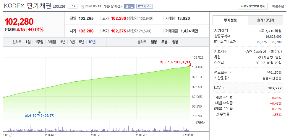Show the 주봉 candlestick chart
Viewport: 290px width, 140px height.
tap(164, 42)
